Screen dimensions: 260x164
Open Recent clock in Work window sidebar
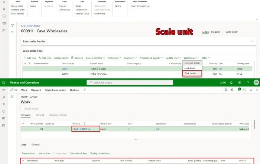[4, 111]
